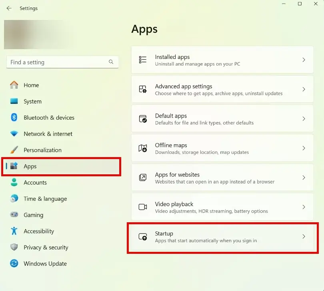Open Offline maps via its chevron

coord(304,148)
